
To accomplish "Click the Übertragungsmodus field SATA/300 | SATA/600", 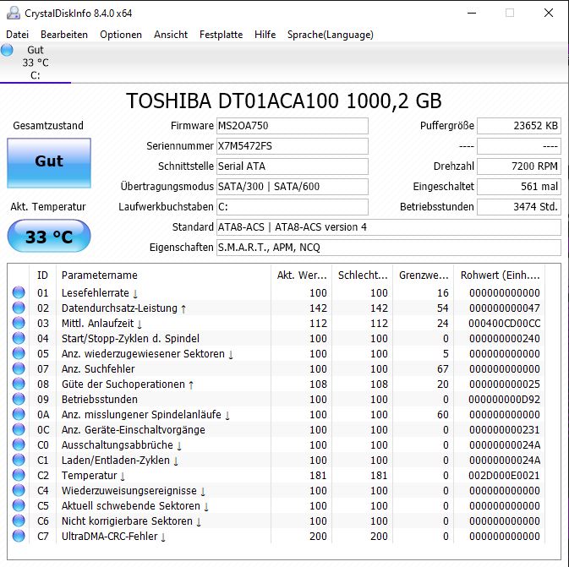I will pyautogui.click(x=293, y=187).
